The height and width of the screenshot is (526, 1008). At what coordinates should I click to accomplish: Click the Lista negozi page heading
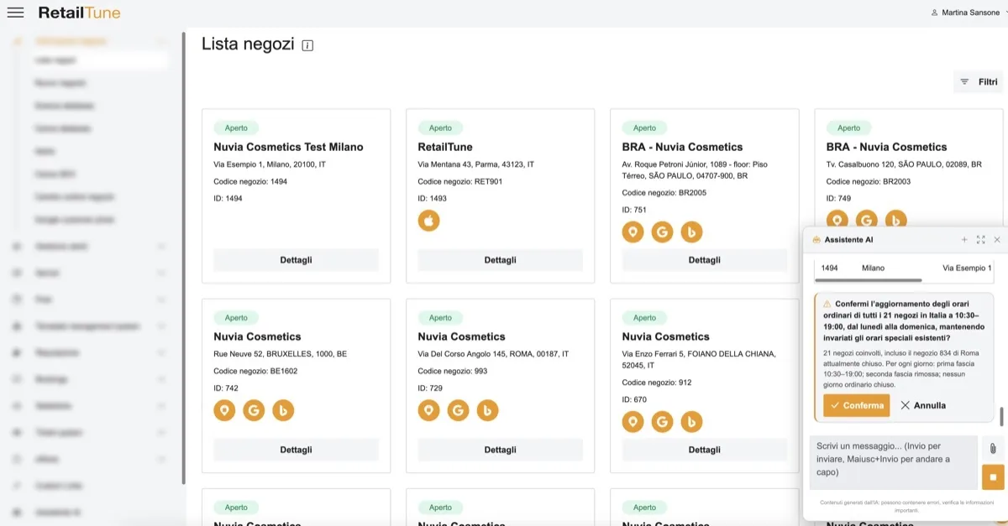pyautogui.click(x=248, y=44)
